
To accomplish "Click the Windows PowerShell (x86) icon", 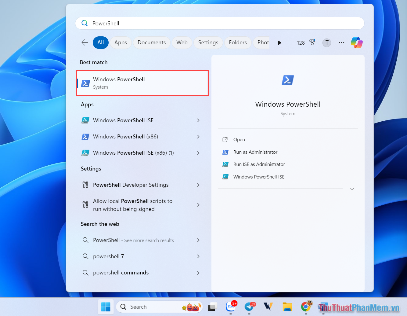I will [x=85, y=137].
